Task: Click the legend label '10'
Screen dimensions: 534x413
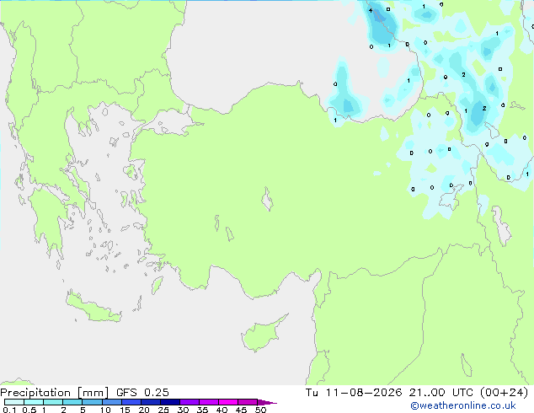Action: 105,410
